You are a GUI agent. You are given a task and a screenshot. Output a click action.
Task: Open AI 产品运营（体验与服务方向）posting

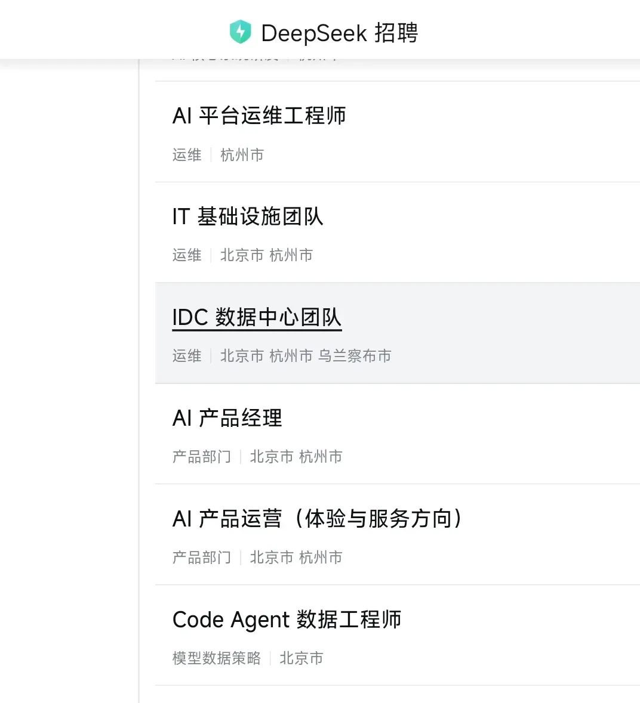point(317,519)
